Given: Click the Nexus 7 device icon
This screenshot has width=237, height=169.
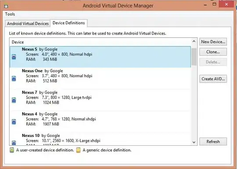Looking at the screenshot, I should (14, 100).
